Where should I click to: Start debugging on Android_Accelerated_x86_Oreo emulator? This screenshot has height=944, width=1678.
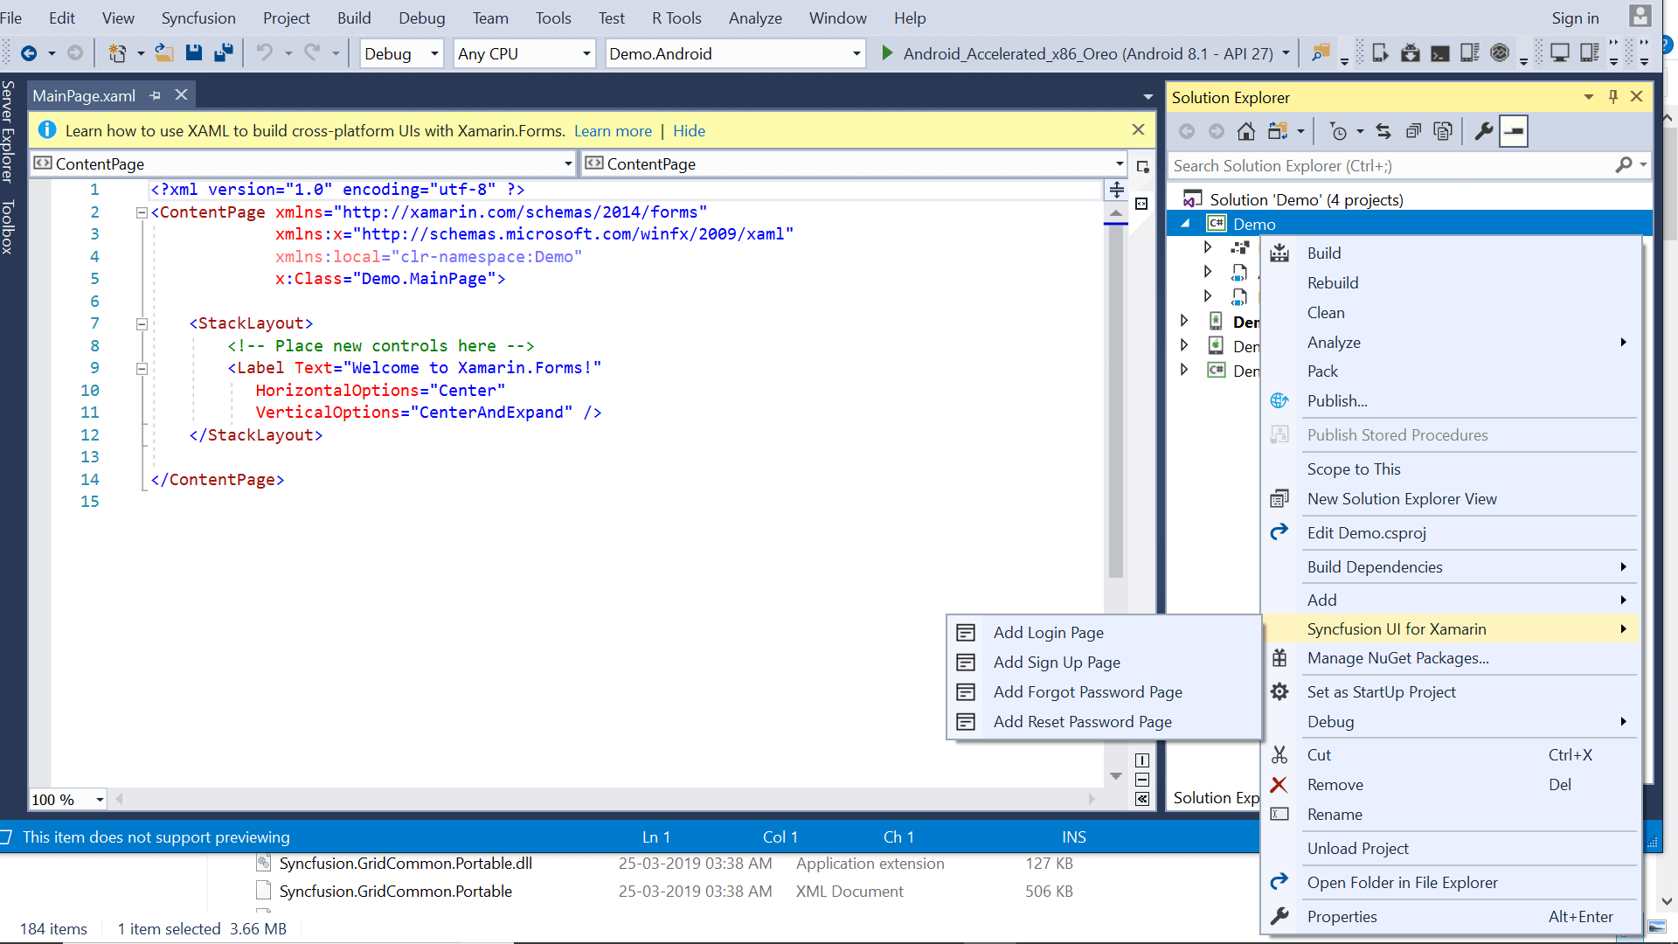pos(886,52)
